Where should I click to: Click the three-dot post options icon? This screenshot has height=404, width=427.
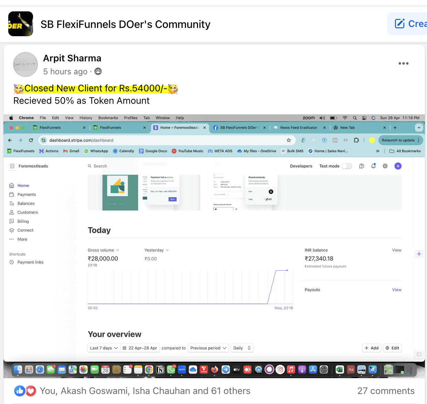(403, 63)
